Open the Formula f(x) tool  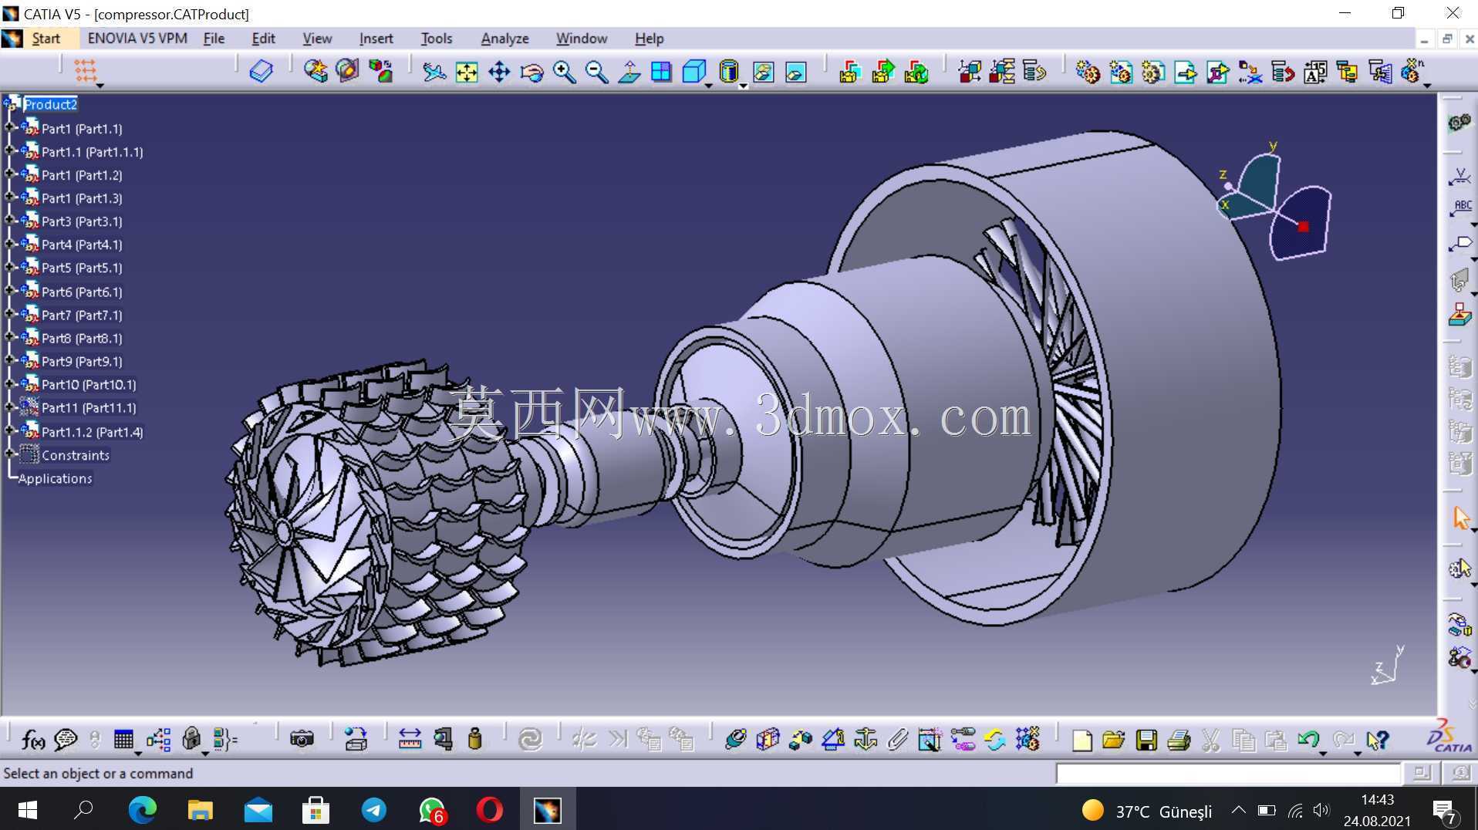[x=33, y=739]
